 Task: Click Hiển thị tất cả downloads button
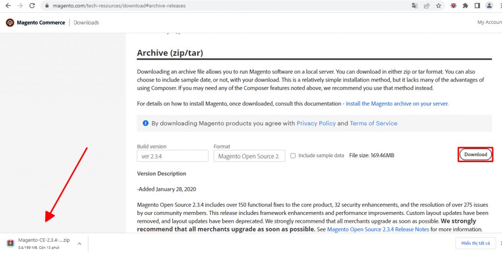(476, 243)
